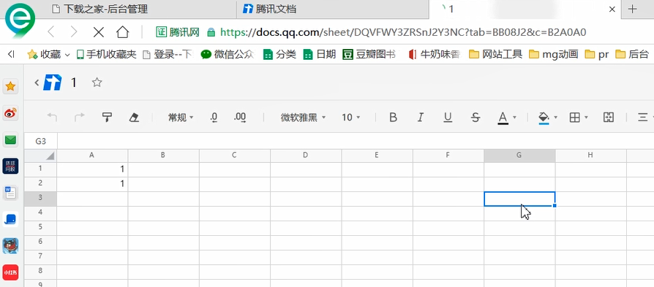Switch to 腾讯文档 browser tab
The width and height of the screenshot is (654, 287).
click(332, 9)
